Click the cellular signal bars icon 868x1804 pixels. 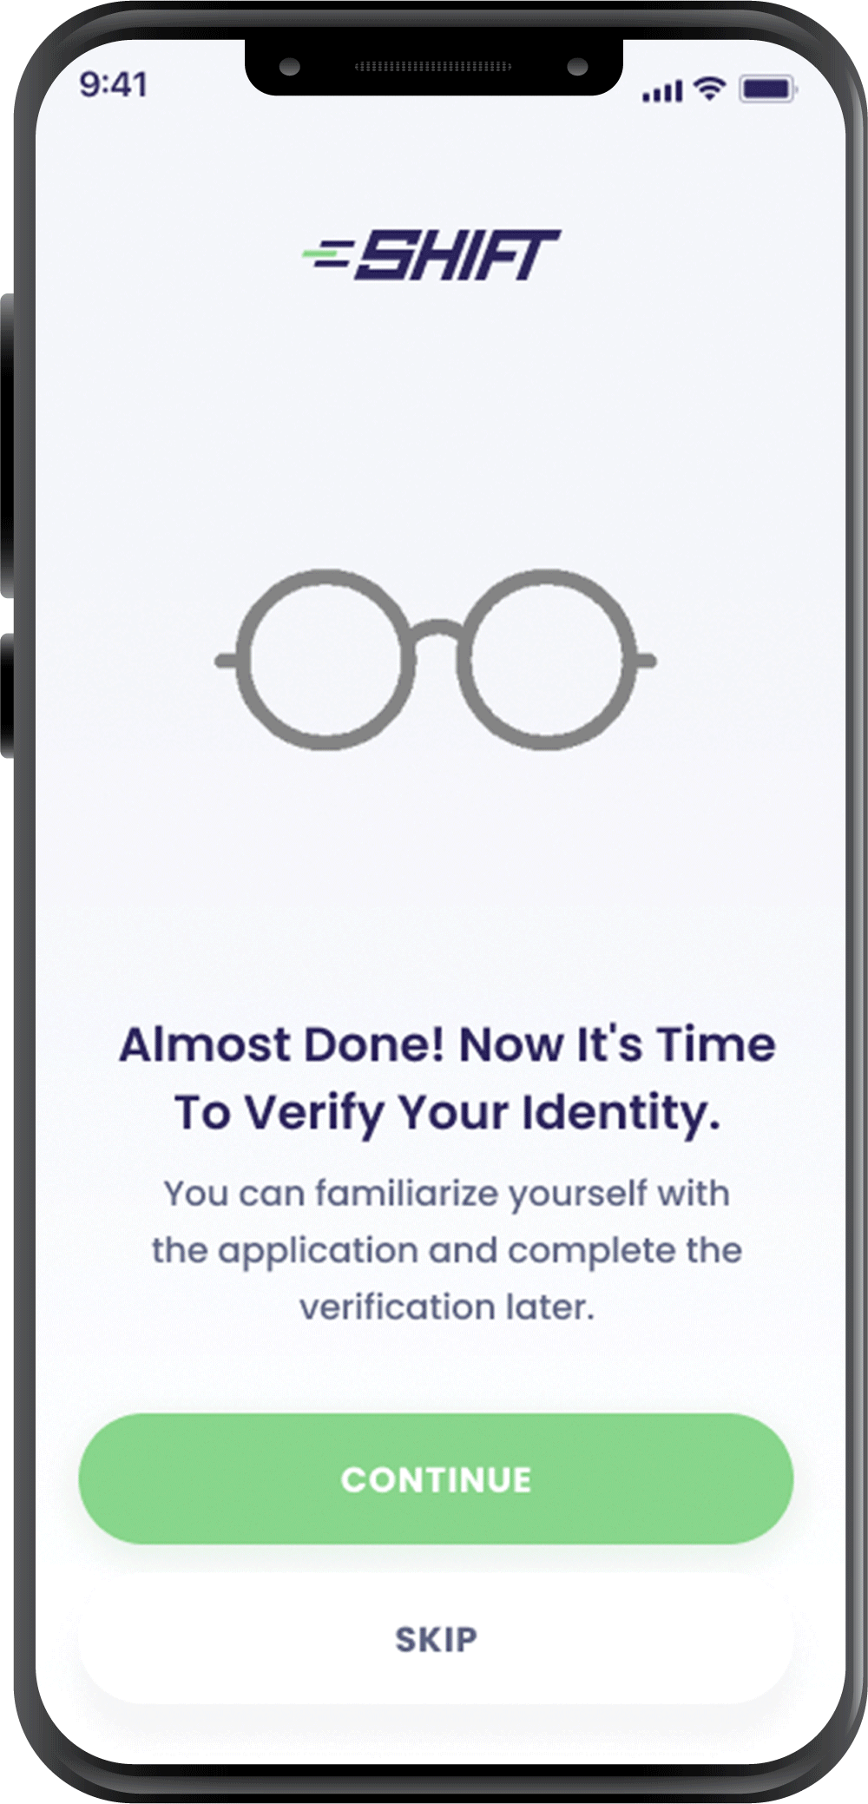tap(662, 91)
